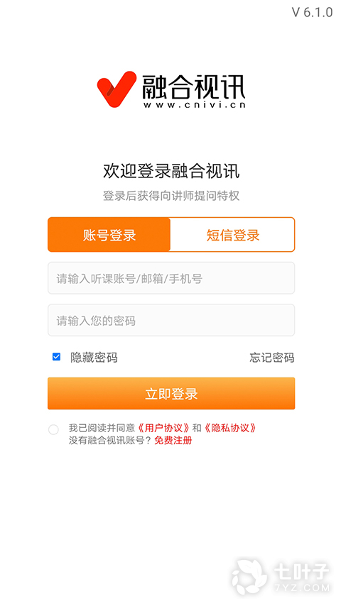Click the V 6.1.0 version label

coord(312,12)
